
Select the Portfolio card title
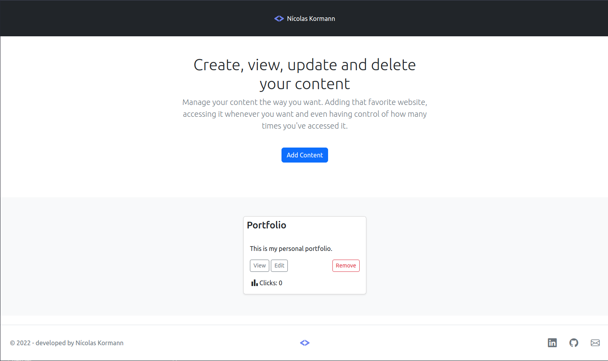pyautogui.click(x=266, y=225)
